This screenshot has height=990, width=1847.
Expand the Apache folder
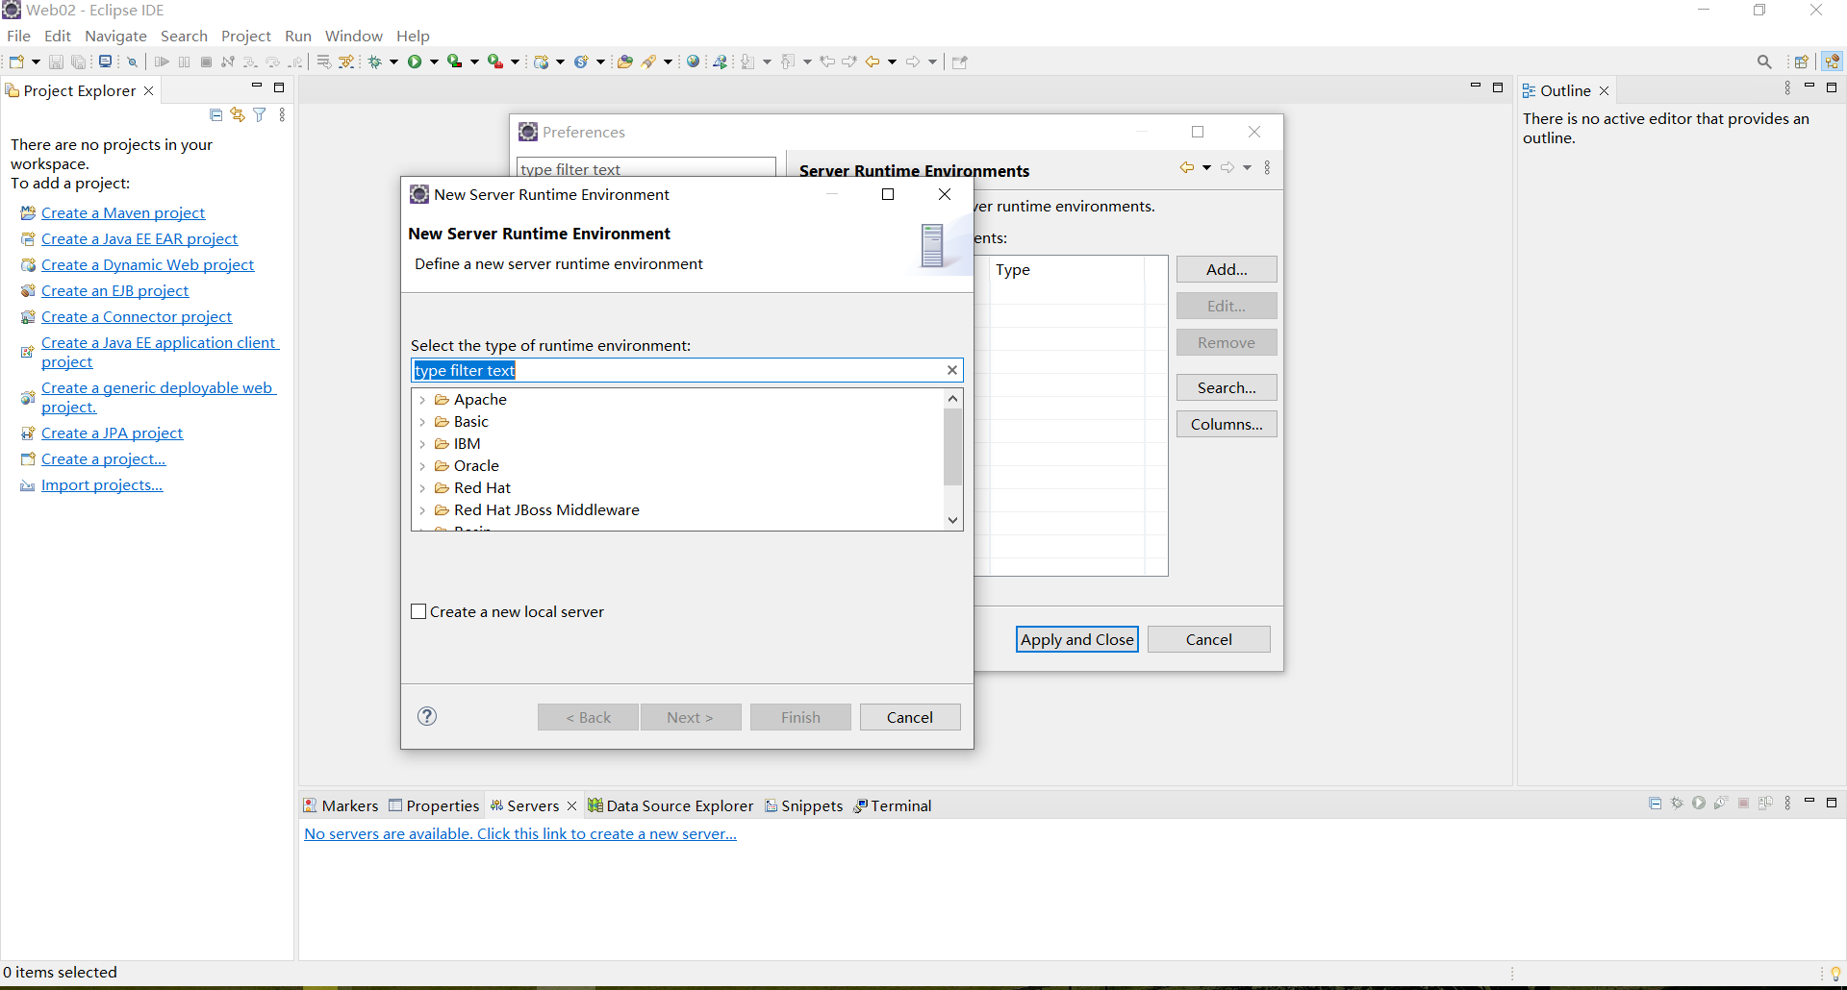422,400
